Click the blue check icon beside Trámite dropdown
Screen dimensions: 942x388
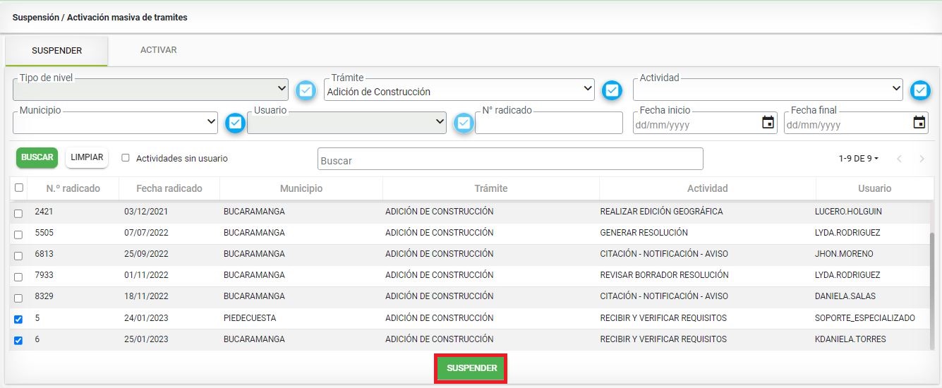point(612,90)
